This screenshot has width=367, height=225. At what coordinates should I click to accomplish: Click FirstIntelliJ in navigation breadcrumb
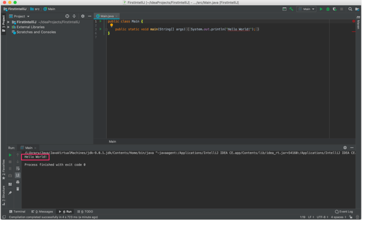(x=15, y=9)
